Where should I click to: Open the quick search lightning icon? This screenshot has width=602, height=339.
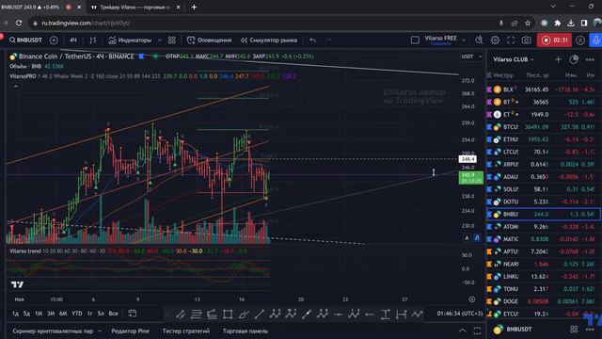479,40
